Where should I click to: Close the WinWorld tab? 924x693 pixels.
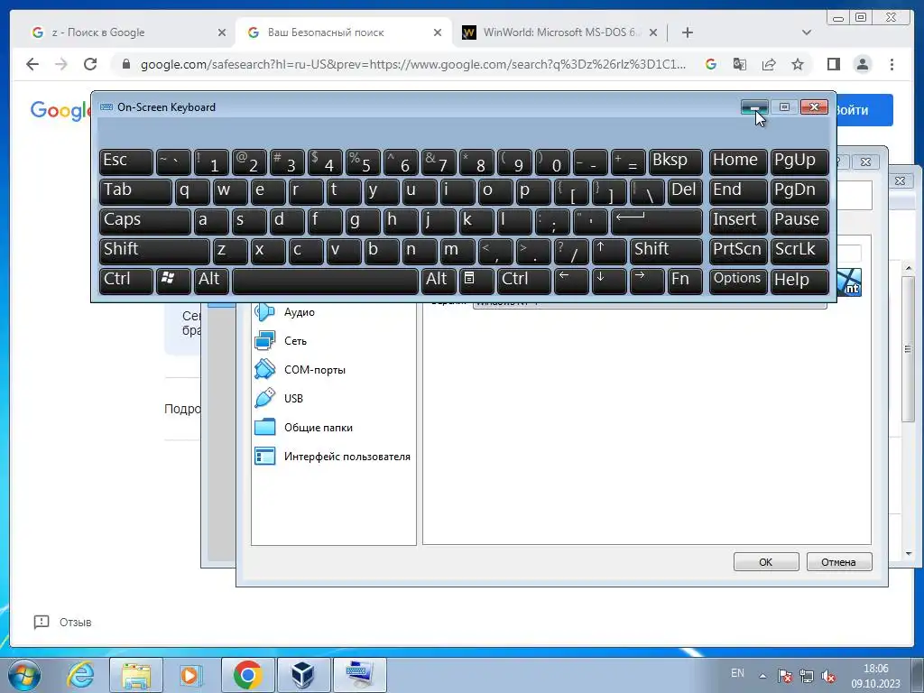point(653,32)
